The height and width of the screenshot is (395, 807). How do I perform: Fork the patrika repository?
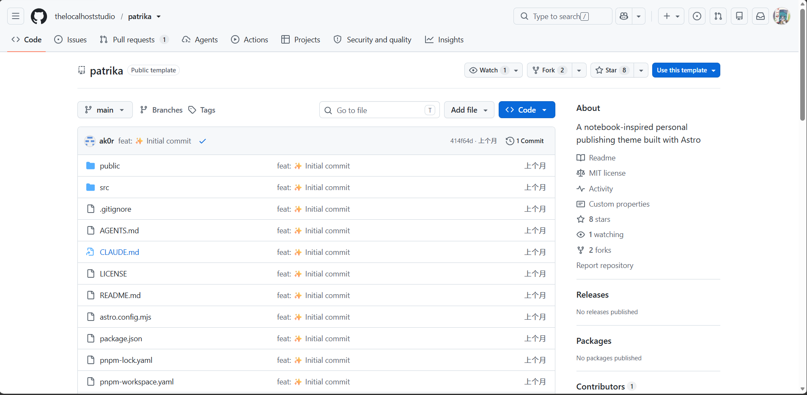tap(549, 70)
